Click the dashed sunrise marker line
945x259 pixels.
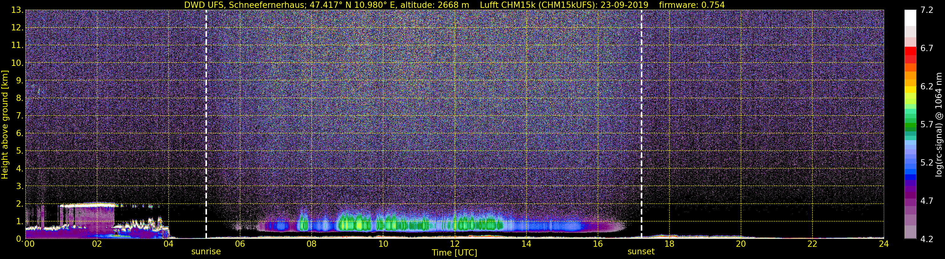206,124
